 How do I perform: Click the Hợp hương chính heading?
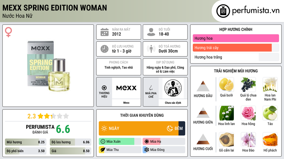pos(236,29)
